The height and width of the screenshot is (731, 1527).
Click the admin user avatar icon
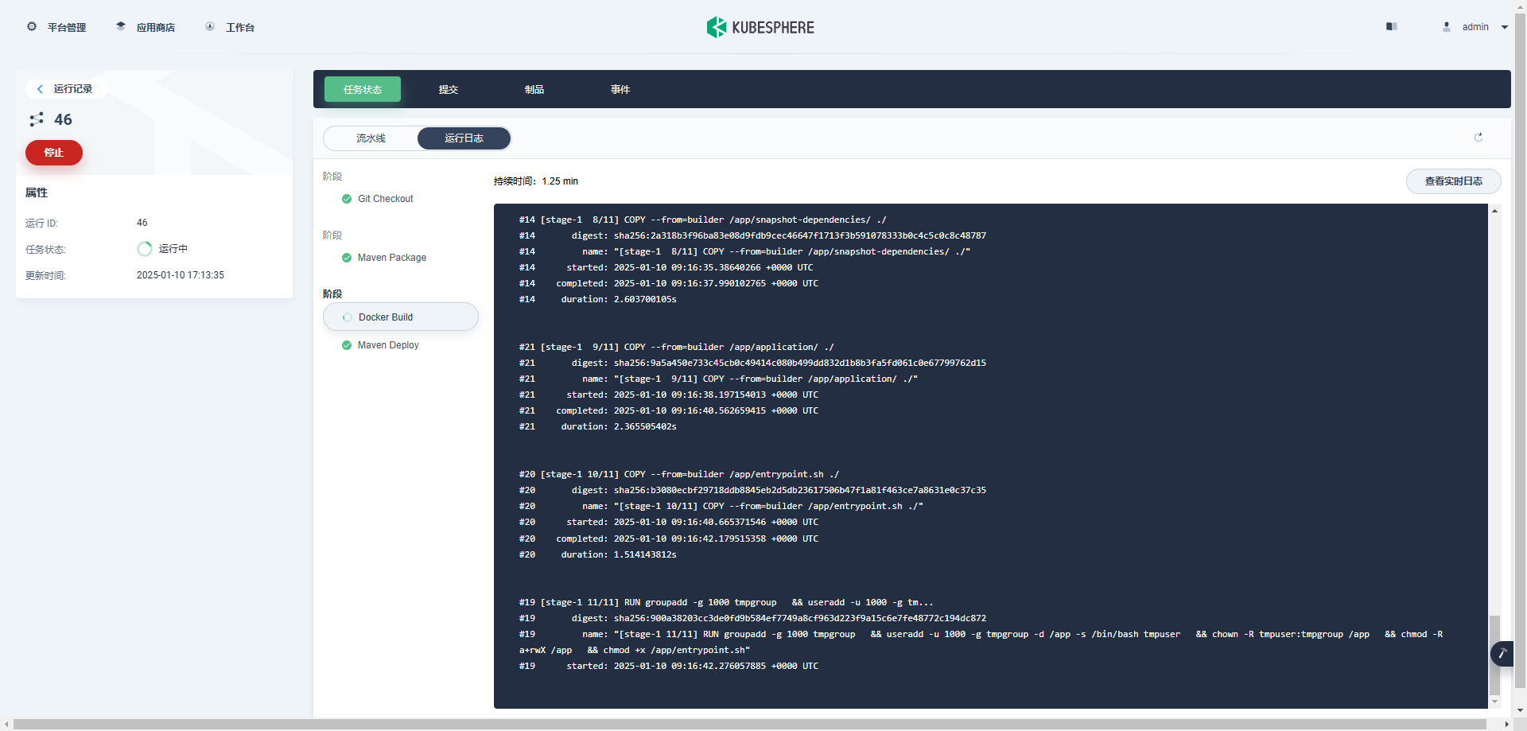pyautogui.click(x=1447, y=26)
